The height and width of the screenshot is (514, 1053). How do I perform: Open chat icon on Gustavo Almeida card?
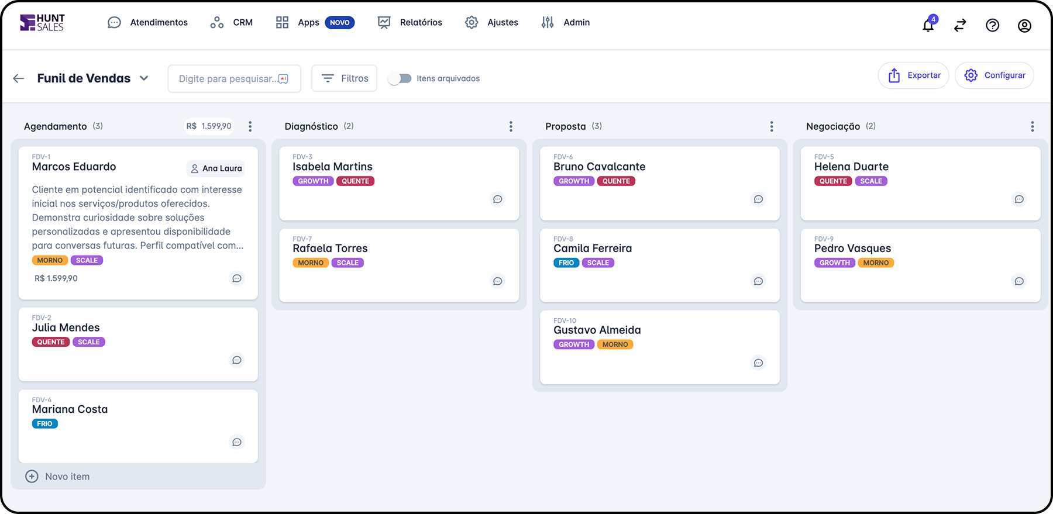[759, 363]
